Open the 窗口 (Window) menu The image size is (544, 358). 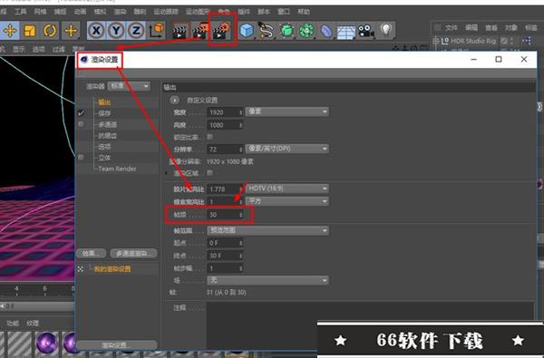[x=284, y=12]
